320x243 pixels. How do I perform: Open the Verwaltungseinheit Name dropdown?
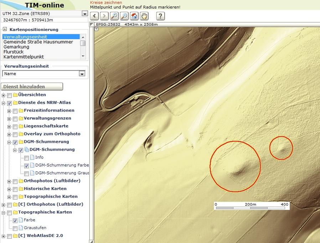click(x=82, y=74)
